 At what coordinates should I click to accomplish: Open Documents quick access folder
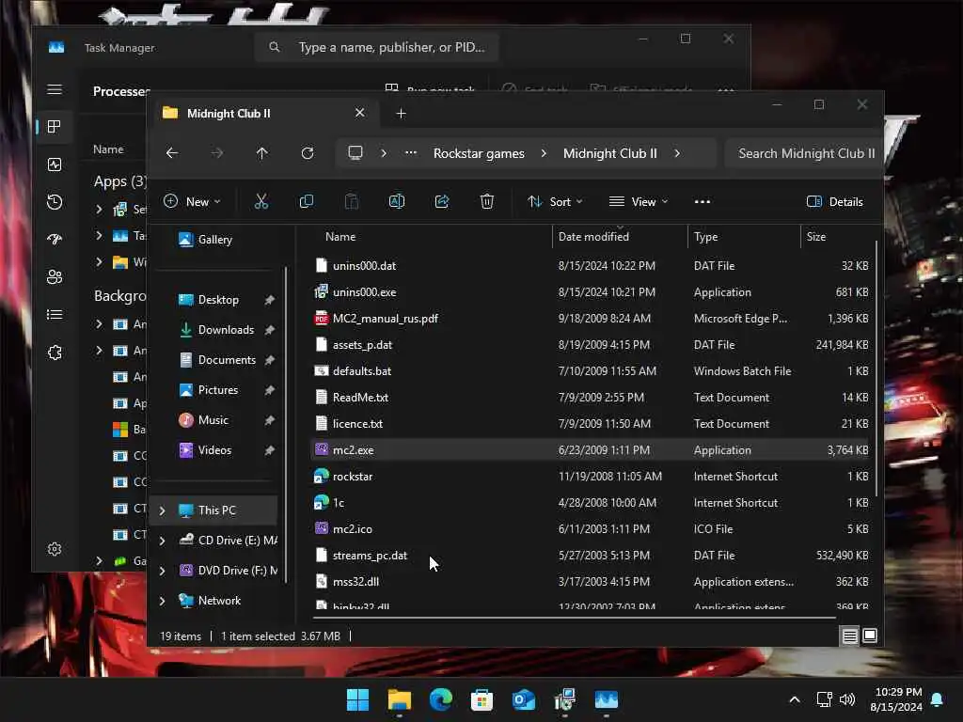pos(217,360)
